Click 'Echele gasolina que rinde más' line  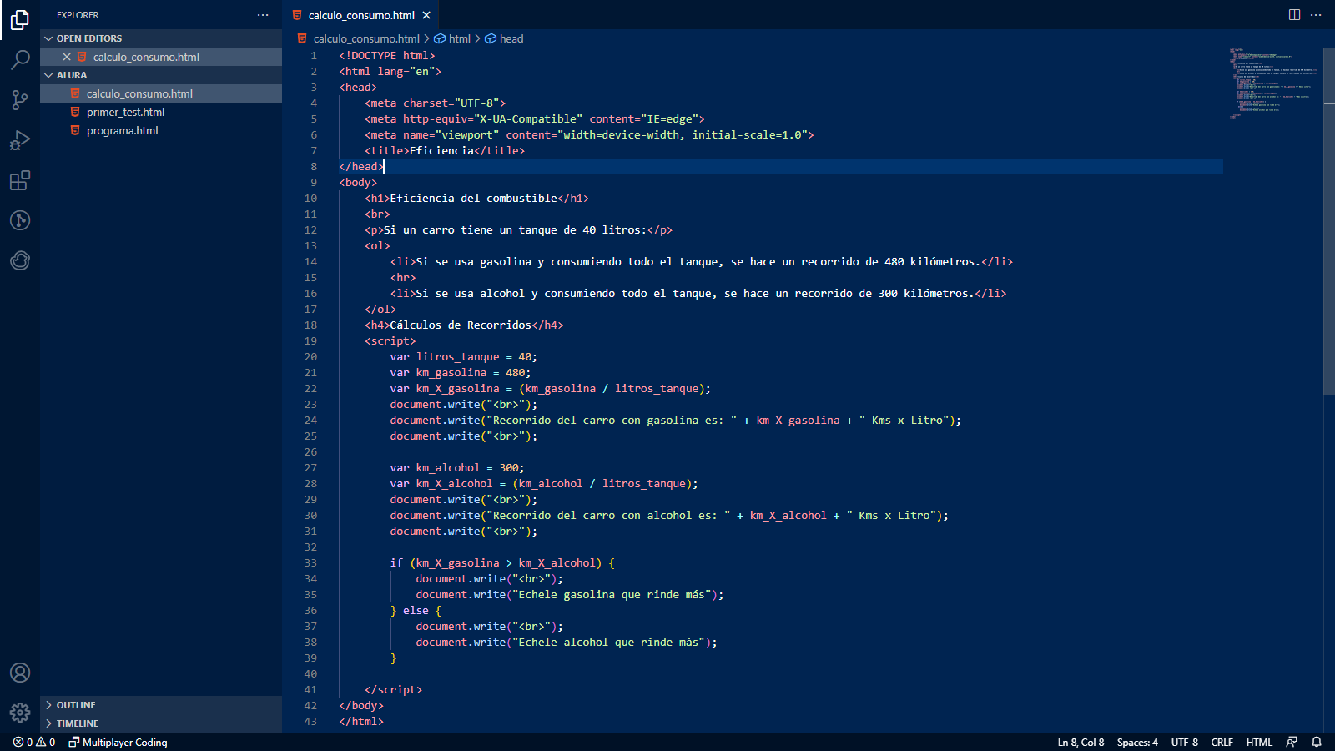click(x=570, y=594)
